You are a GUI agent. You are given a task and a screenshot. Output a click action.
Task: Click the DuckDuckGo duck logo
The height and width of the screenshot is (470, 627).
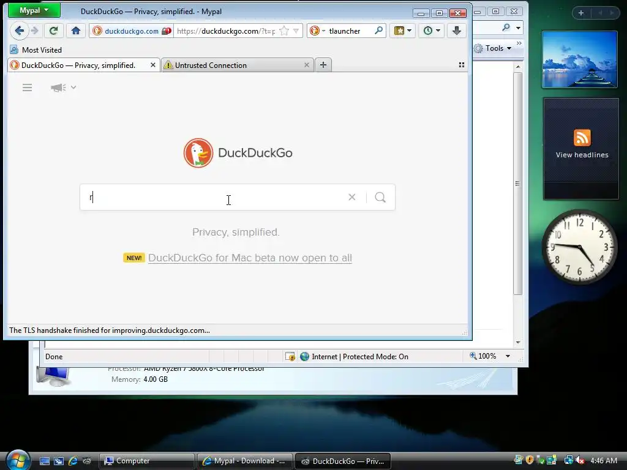point(198,152)
